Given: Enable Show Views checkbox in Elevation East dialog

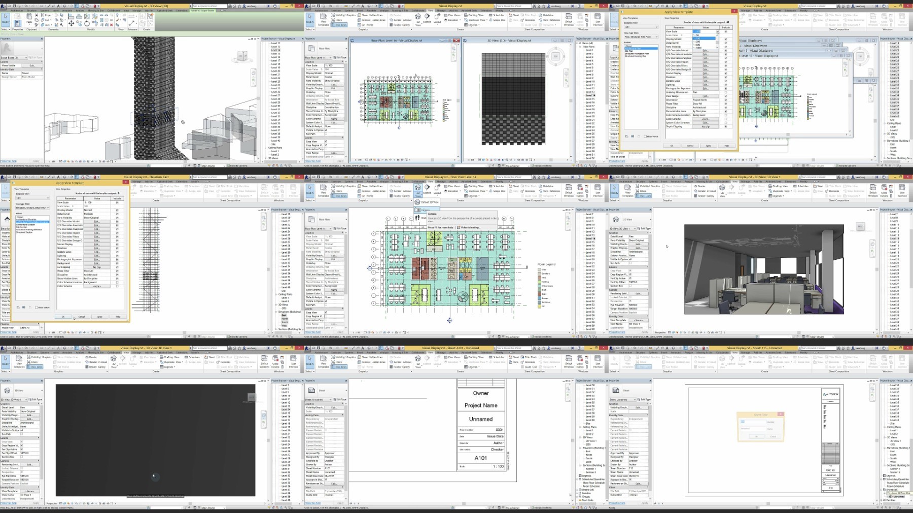Looking at the screenshot, I should click(36, 307).
